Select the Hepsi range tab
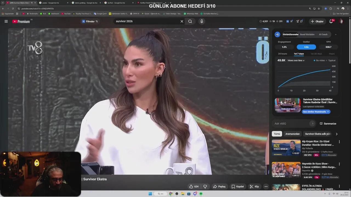Viewport: 351px width, 197px height. tap(332, 54)
